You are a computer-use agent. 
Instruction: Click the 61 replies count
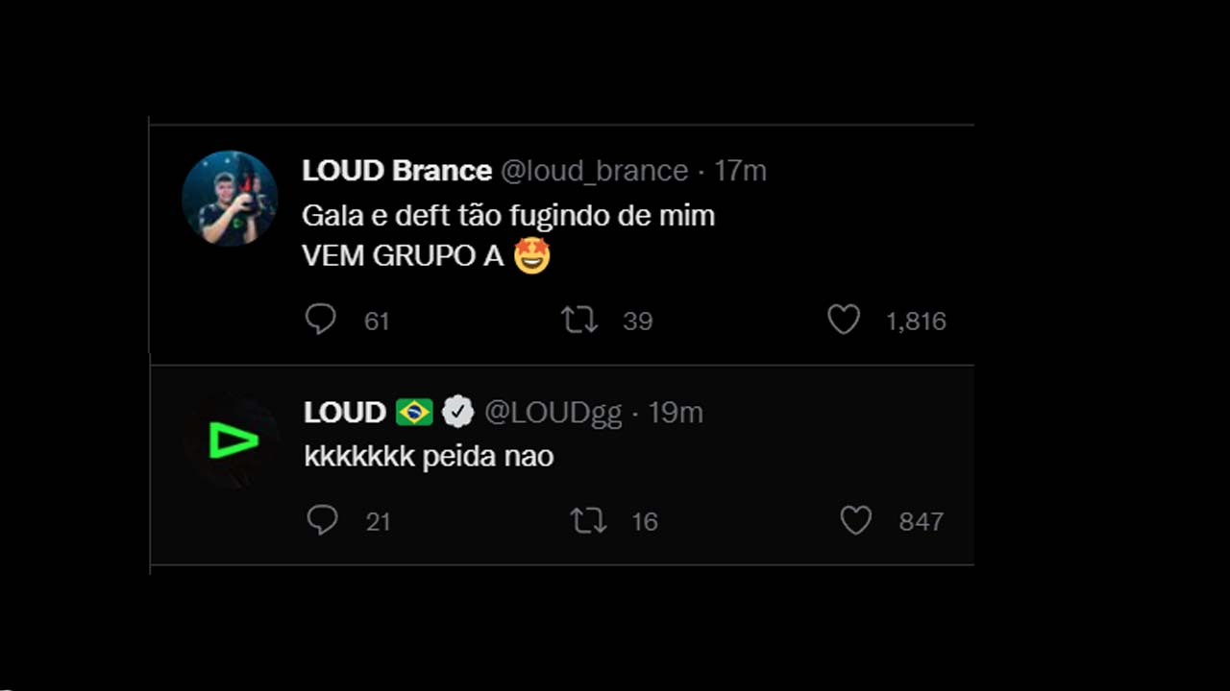377,321
